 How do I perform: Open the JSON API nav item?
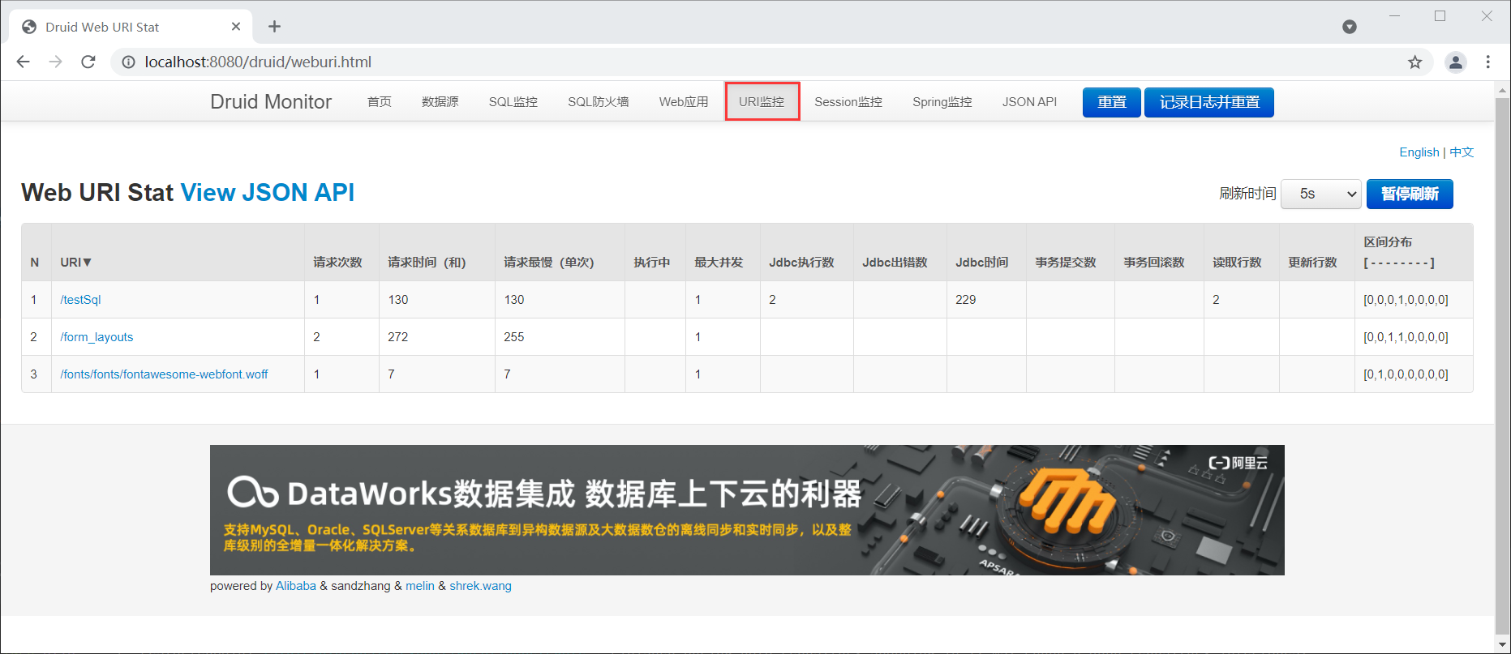(1030, 102)
